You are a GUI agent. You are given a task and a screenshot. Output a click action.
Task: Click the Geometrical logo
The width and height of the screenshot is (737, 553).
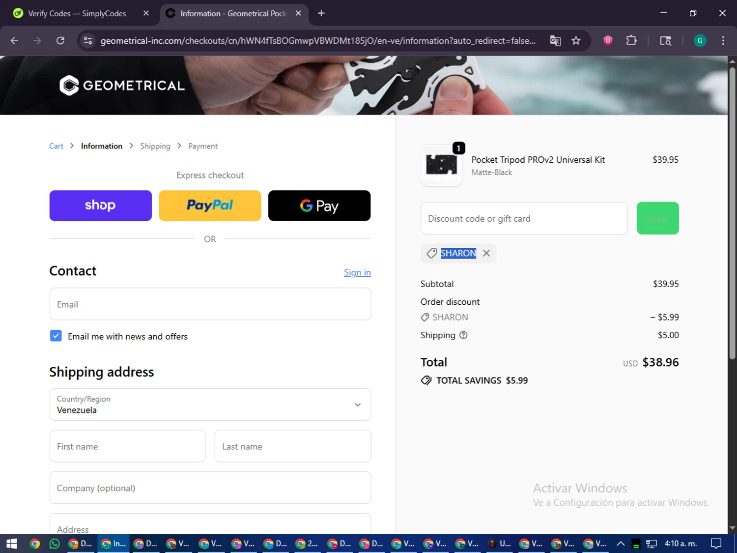(x=122, y=86)
